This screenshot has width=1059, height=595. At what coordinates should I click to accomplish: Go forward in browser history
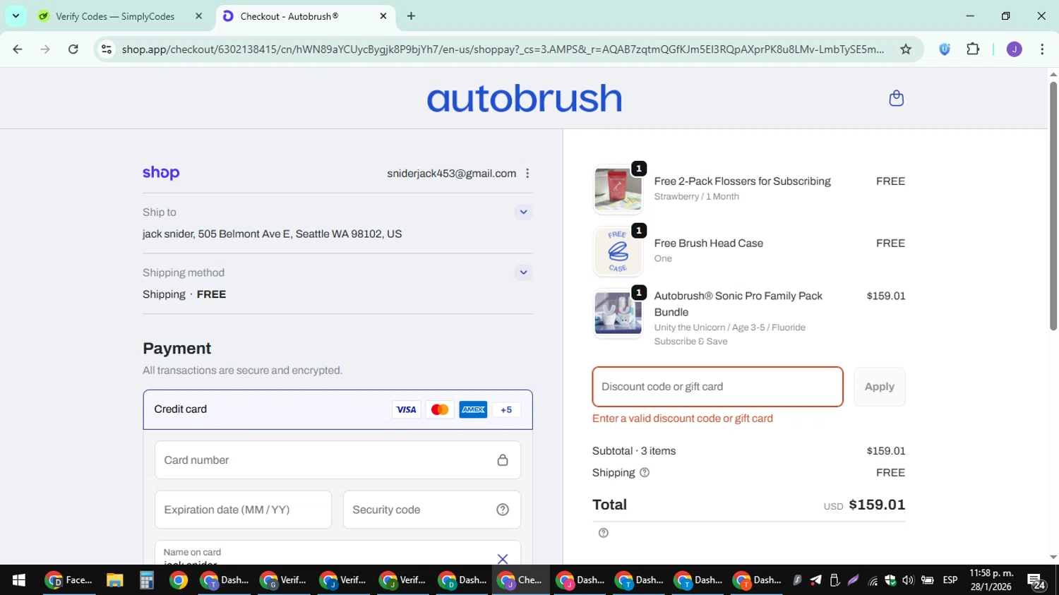coord(45,49)
